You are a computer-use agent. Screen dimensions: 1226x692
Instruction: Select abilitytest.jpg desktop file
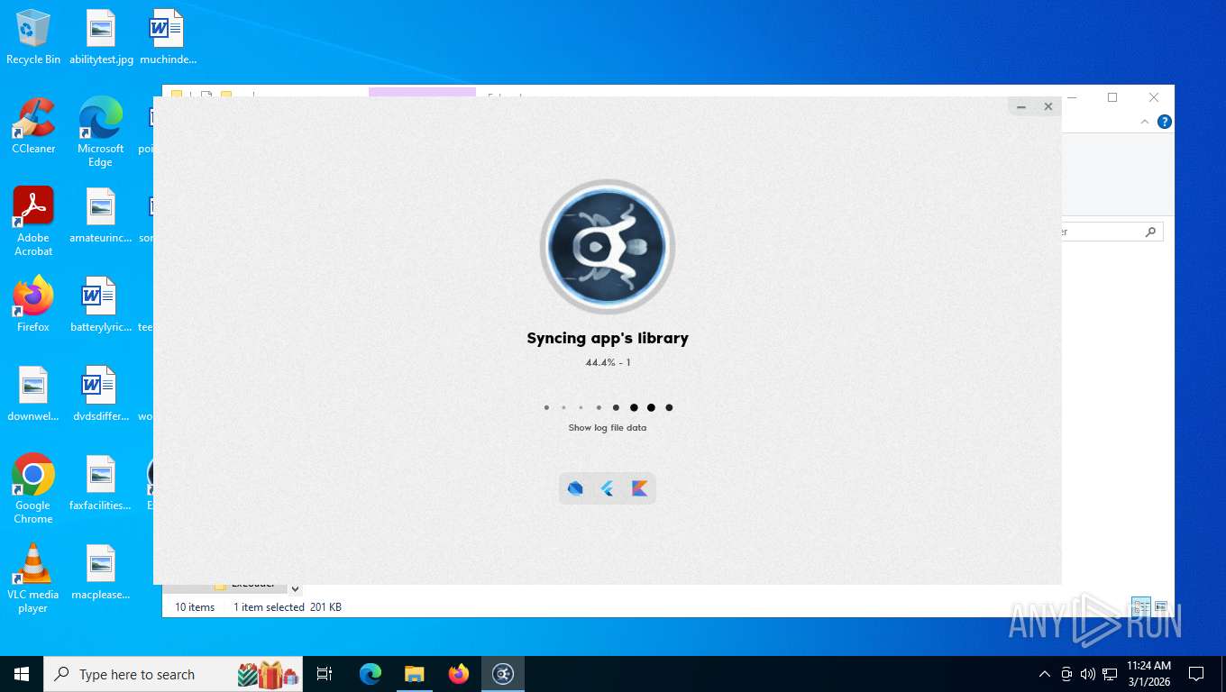[101, 37]
